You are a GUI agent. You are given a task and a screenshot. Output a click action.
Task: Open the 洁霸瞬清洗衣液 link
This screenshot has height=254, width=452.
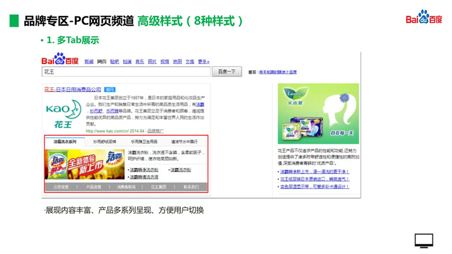tap(144, 177)
